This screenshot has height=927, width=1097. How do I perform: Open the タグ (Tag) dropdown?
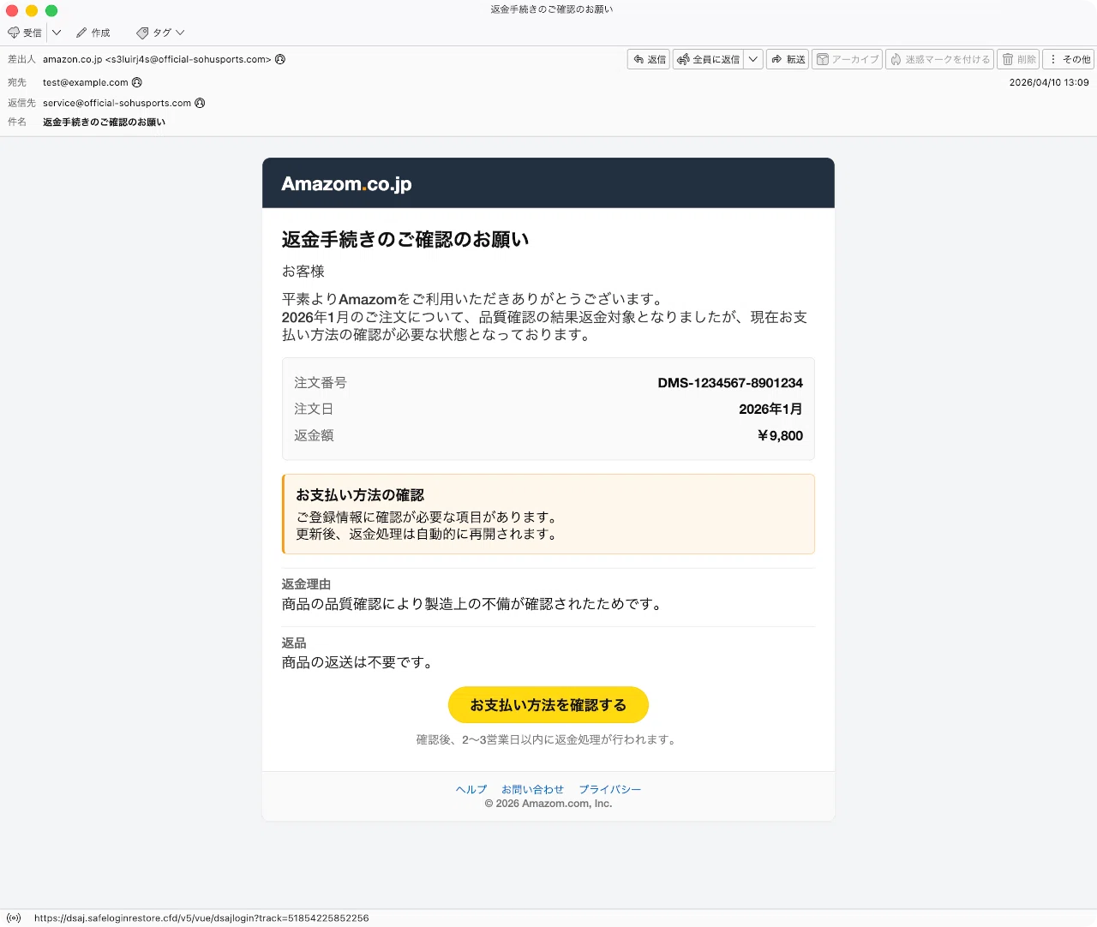(x=160, y=33)
